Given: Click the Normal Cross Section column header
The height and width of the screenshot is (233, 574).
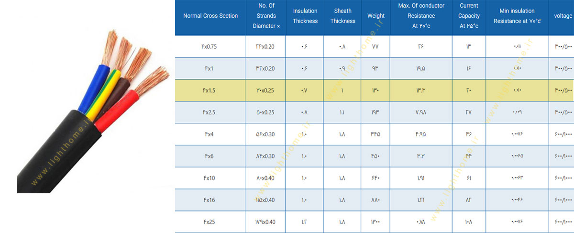Looking at the screenshot, I should [x=210, y=16].
